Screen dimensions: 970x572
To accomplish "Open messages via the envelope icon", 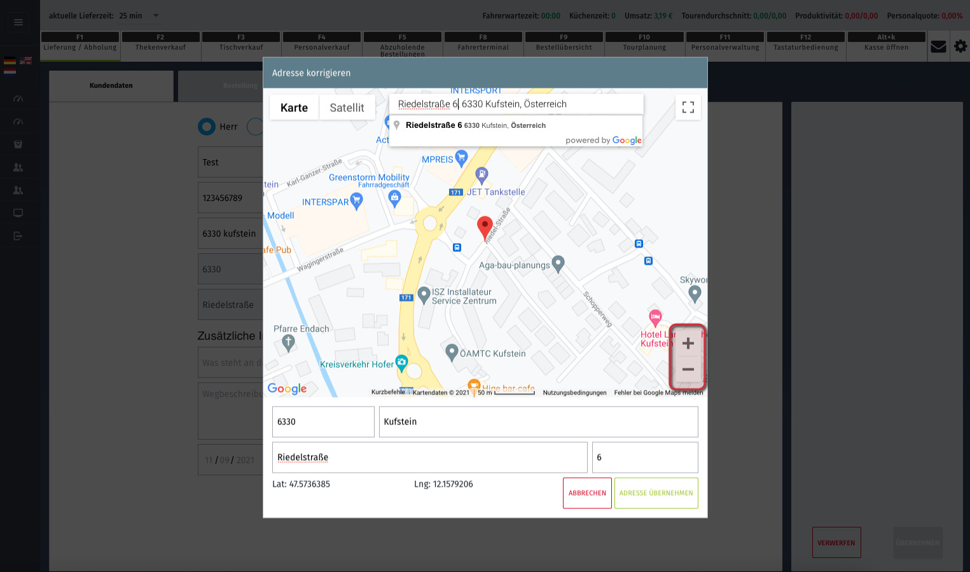I will [x=938, y=46].
